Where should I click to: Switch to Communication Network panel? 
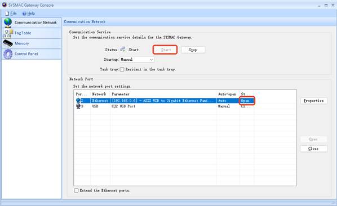[32, 23]
